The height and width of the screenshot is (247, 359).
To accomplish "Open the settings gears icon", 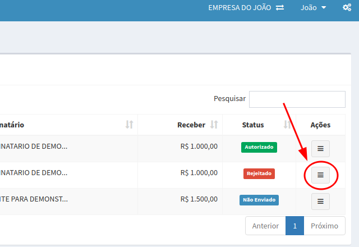I will [x=347, y=8].
